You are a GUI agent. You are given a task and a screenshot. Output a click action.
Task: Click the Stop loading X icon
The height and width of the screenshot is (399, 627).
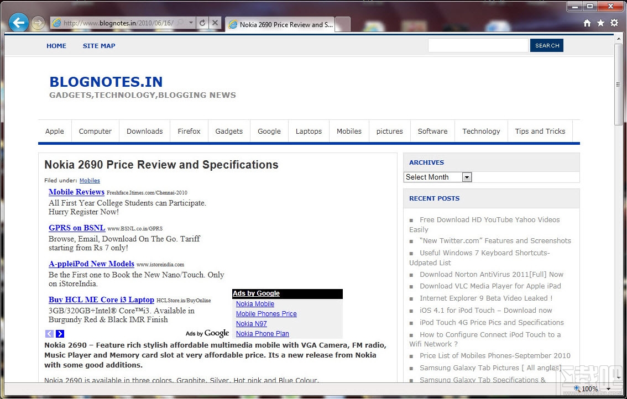point(215,23)
